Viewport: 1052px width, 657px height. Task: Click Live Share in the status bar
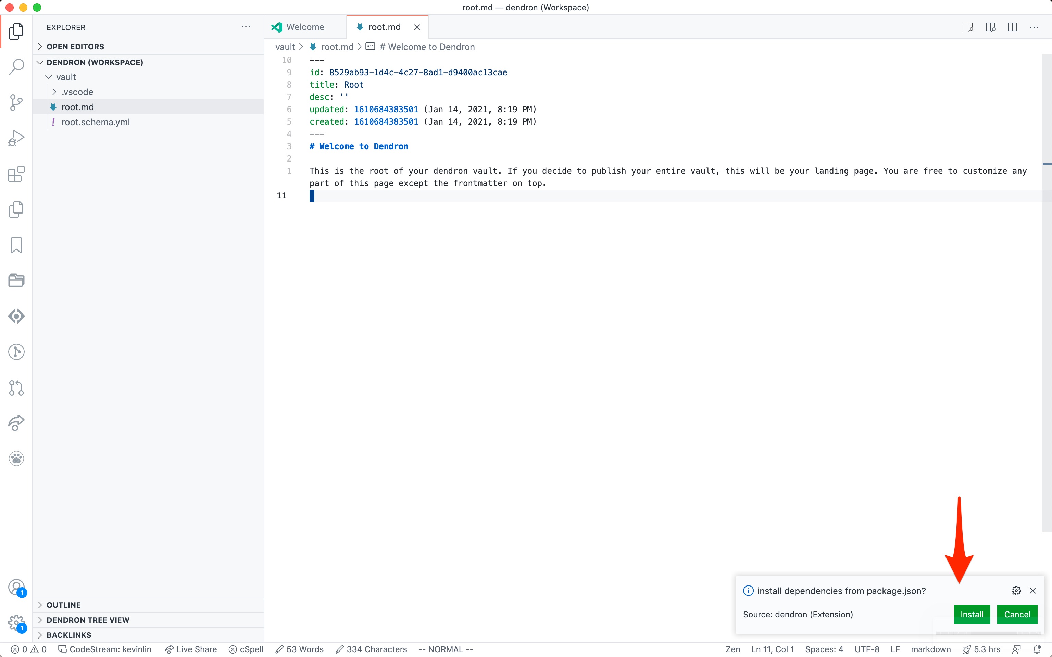click(x=191, y=649)
